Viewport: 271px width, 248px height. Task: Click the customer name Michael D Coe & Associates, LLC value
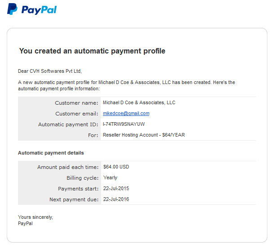click(x=139, y=102)
